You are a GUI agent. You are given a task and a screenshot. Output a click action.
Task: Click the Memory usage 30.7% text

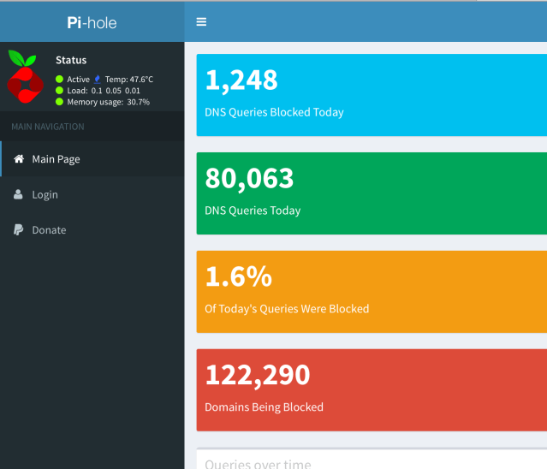(108, 102)
